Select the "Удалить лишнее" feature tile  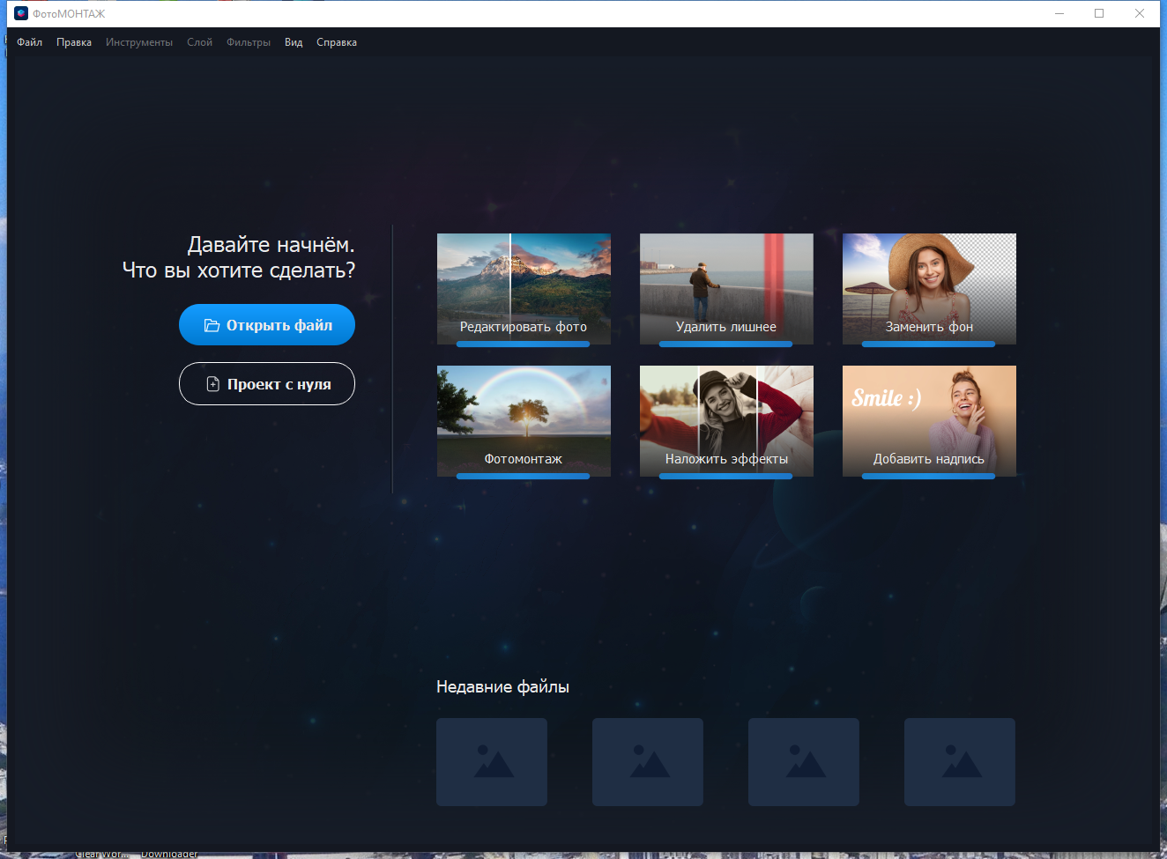coord(726,289)
